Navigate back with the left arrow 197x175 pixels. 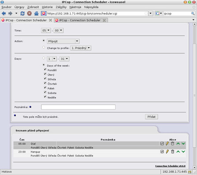tap(4, 14)
